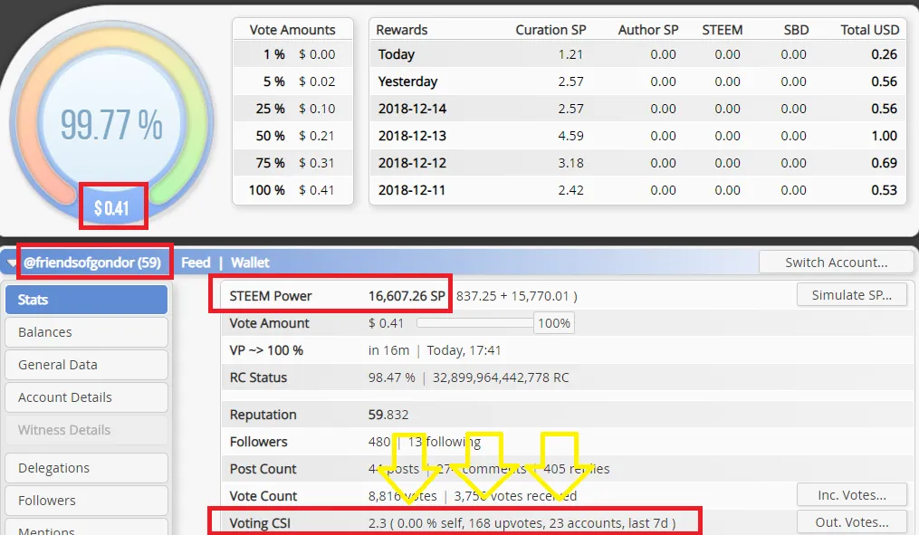Select the General Data sidebar tab
The image size is (919, 535).
[87, 365]
